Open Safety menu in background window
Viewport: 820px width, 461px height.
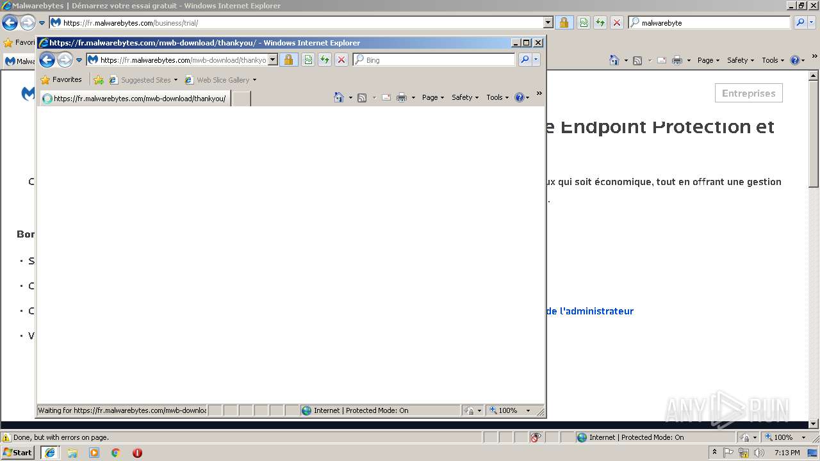click(x=741, y=60)
